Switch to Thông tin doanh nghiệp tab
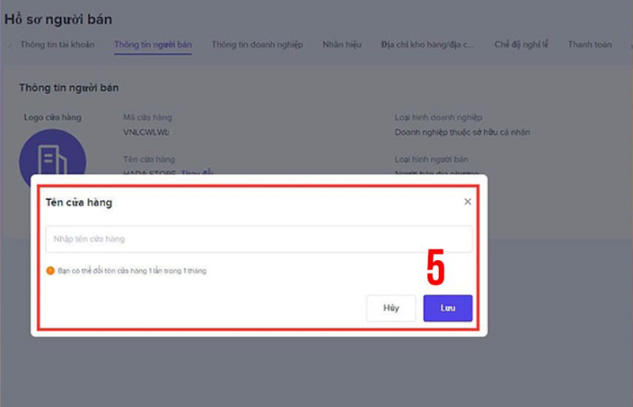The width and height of the screenshot is (633, 407). [257, 45]
